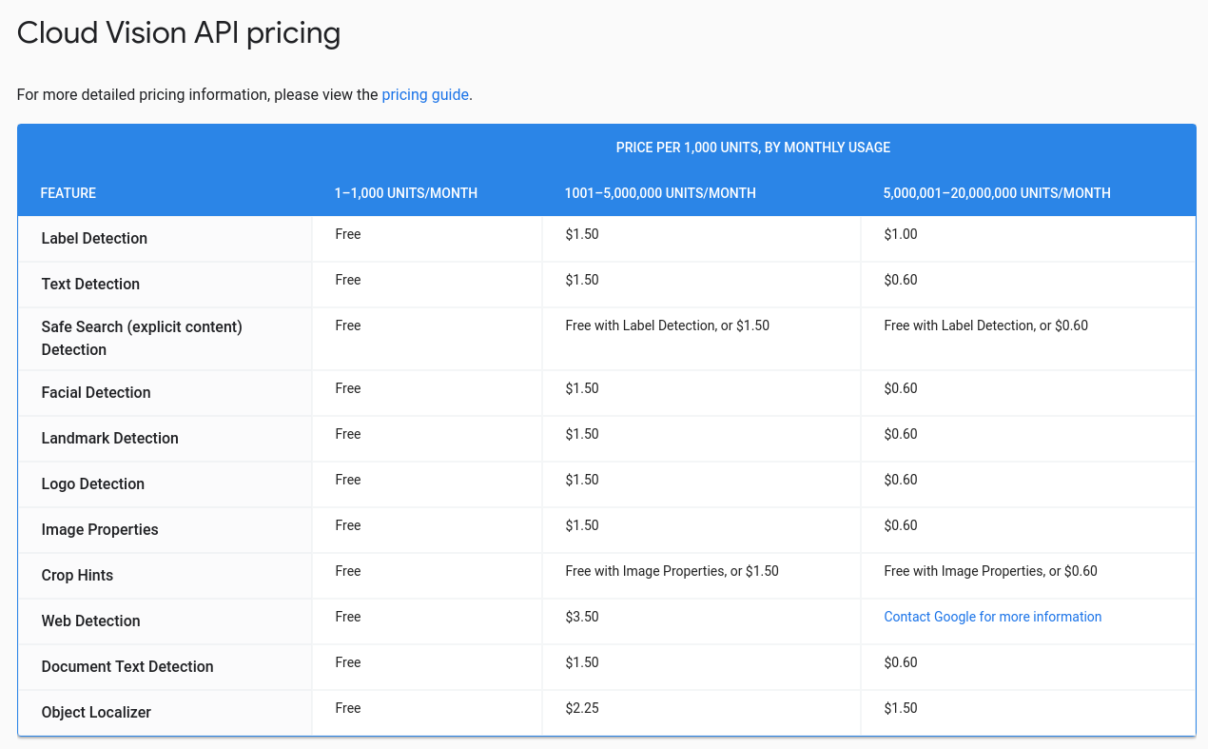Image resolution: width=1208 pixels, height=749 pixels.
Task: Click the Cloud Vision API pricing heading
Action: pyautogui.click(x=179, y=33)
